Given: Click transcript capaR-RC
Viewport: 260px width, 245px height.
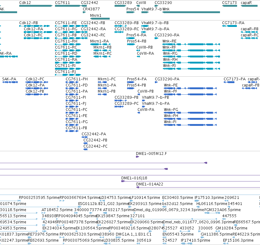Looking at the screenshot, I should [x=250, y=35].
